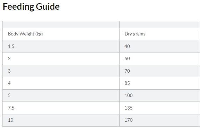Select the body weight 4 cell
Screen dimensions: 203x129
[x=61, y=83]
